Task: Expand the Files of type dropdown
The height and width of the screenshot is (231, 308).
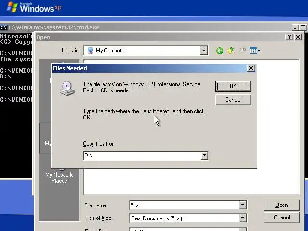Action: pyautogui.click(x=243, y=218)
